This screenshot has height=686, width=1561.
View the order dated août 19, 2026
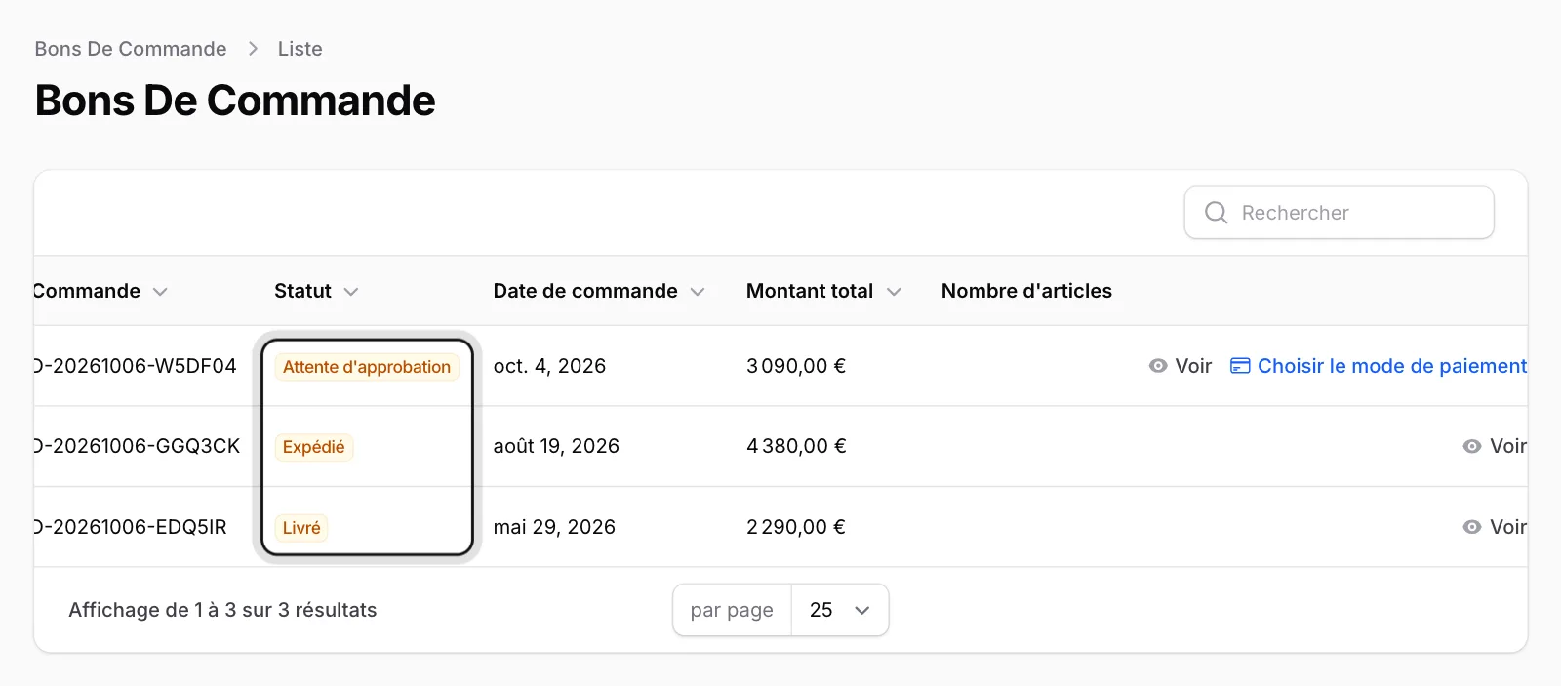pyautogui.click(x=1495, y=446)
